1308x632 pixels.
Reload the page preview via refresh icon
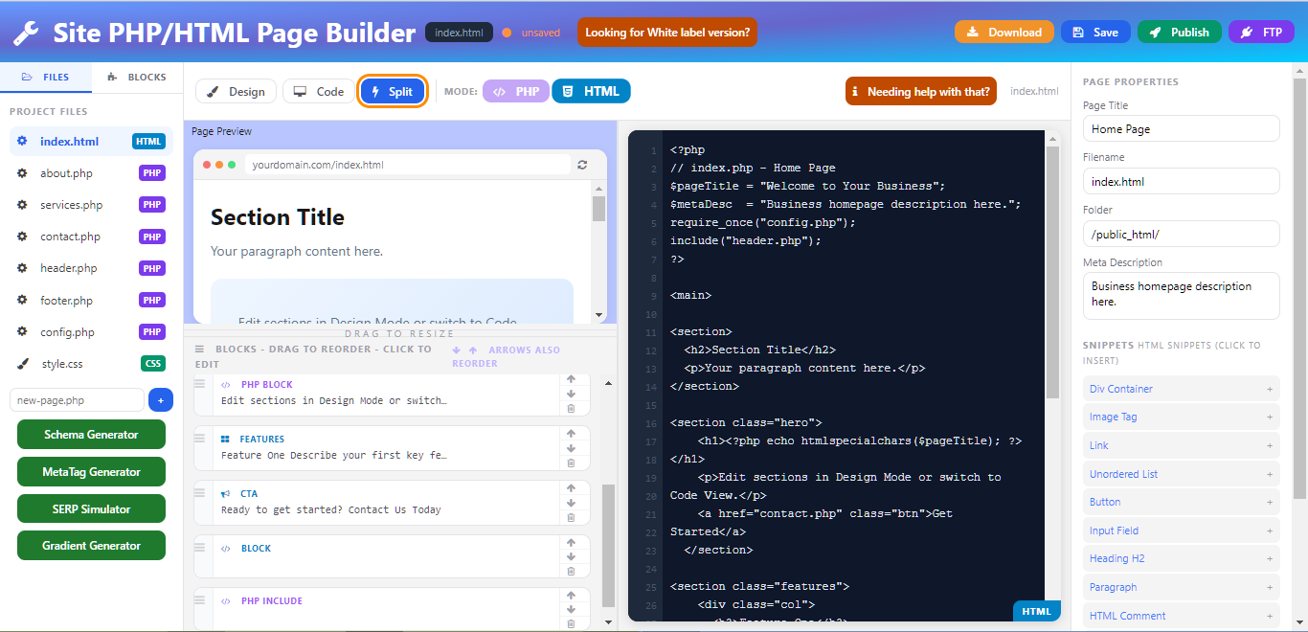click(582, 165)
